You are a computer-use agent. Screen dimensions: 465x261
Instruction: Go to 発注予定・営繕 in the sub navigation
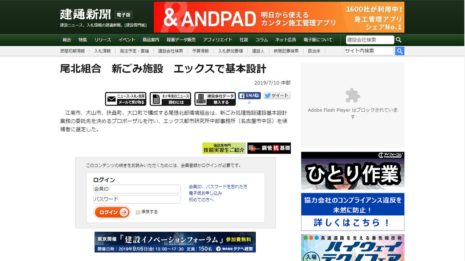(134, 51)
